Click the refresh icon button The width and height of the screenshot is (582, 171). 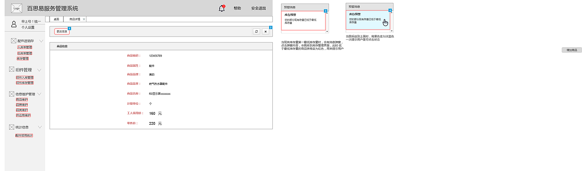[x=256, y=31]
